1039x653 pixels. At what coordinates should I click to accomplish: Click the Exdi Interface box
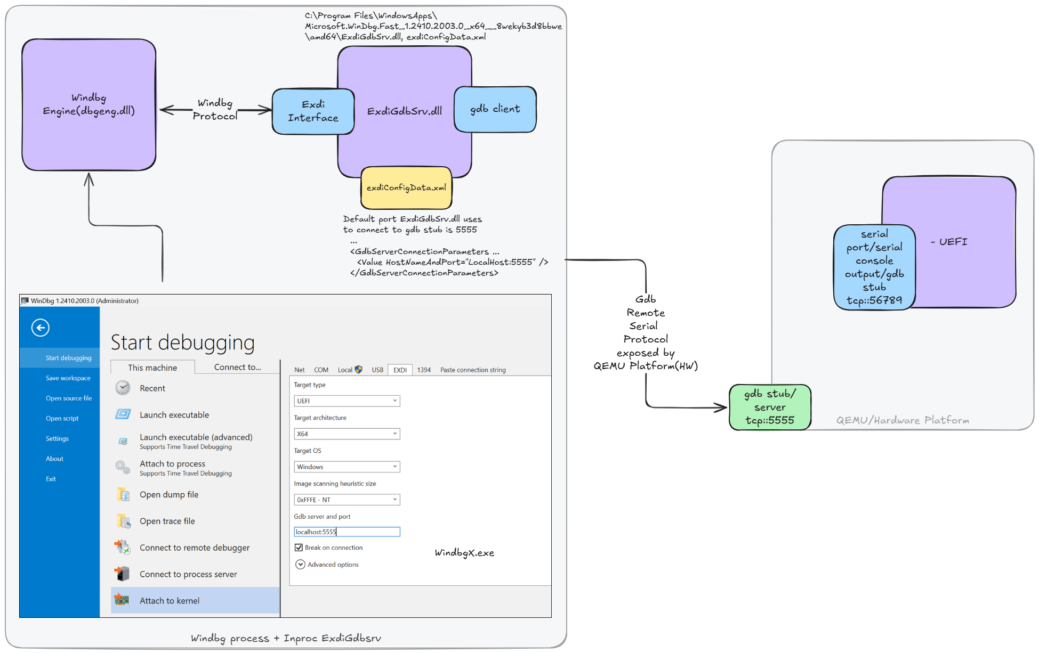click(313, 111)
